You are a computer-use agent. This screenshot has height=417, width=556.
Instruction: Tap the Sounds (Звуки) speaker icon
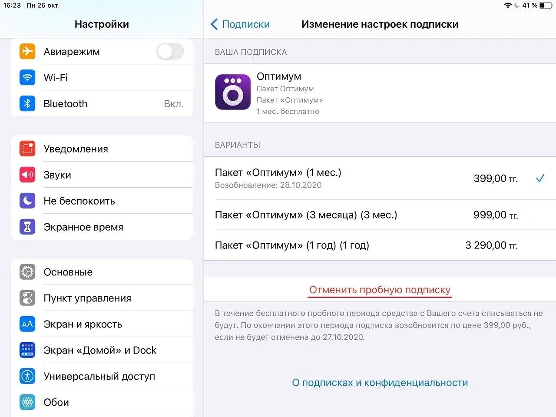[27, 175]
